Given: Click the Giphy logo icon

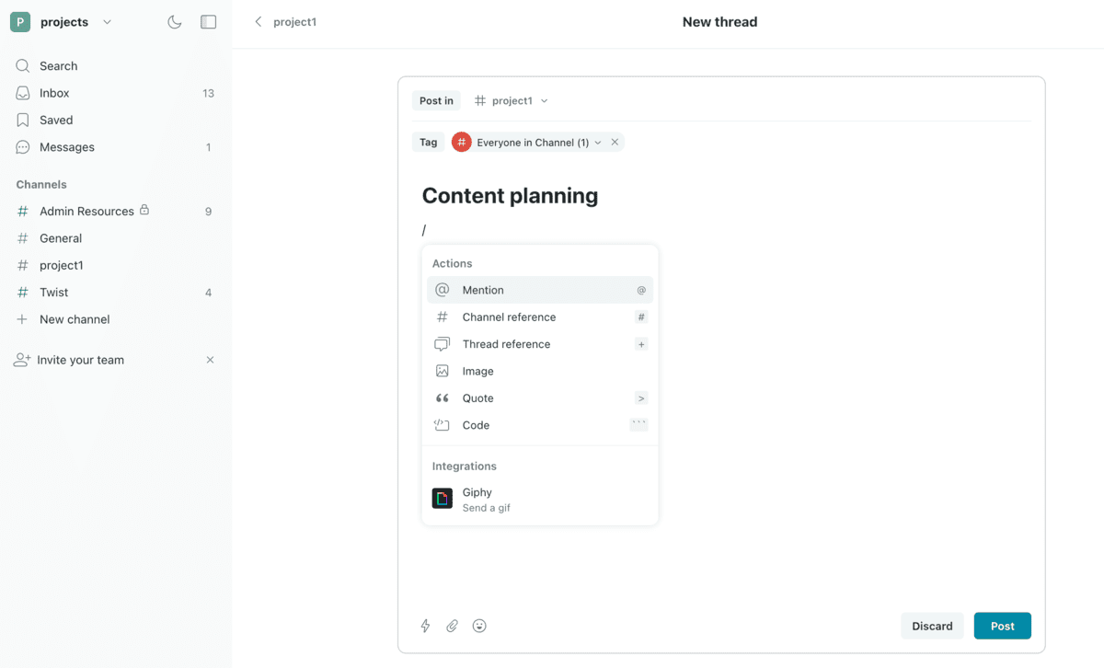Looking at the screenshot, I should click(x=443, y=499).
